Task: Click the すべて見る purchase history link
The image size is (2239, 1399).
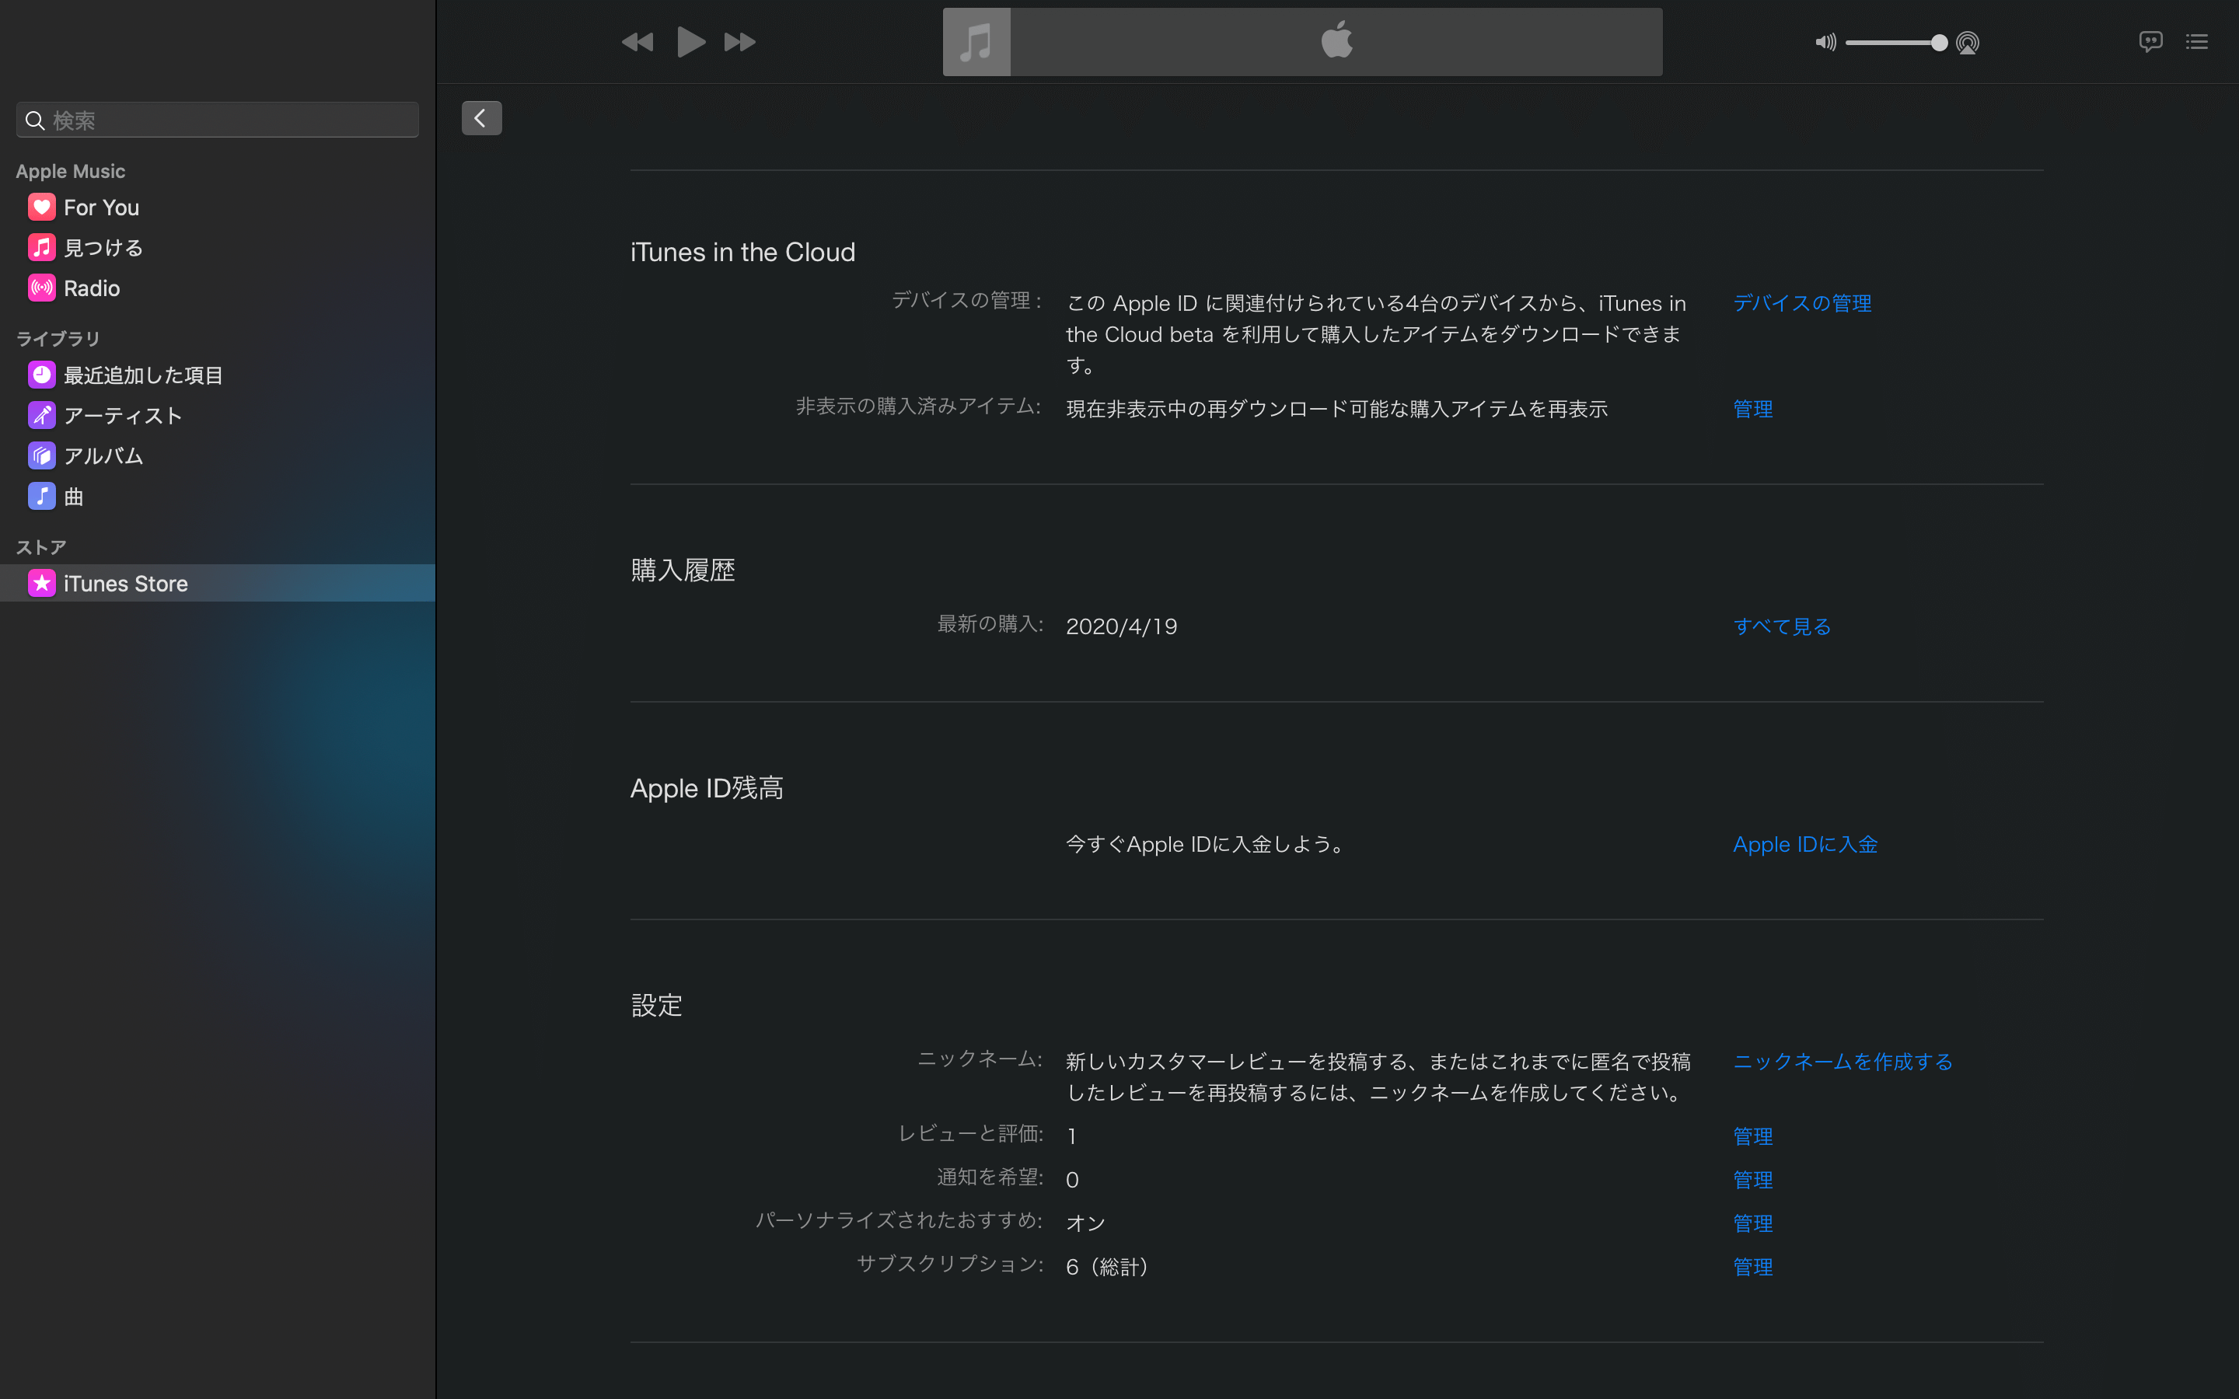Action: point(1782,626)
